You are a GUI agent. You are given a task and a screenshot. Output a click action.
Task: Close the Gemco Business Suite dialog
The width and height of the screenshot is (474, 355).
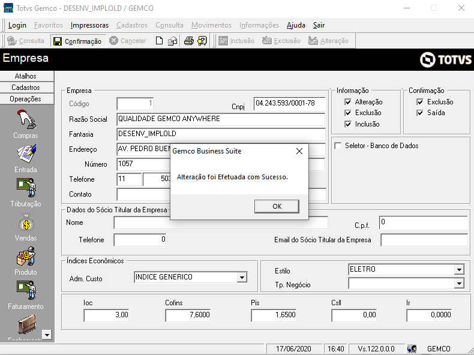click(x=299, y=151)
